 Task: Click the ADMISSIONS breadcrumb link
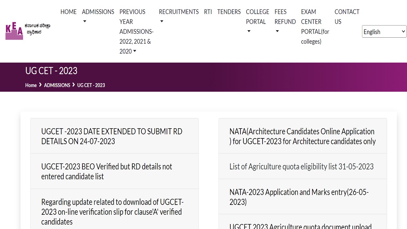[x=57, y=85]
